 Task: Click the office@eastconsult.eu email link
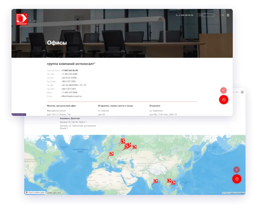(x=71, y=96)
